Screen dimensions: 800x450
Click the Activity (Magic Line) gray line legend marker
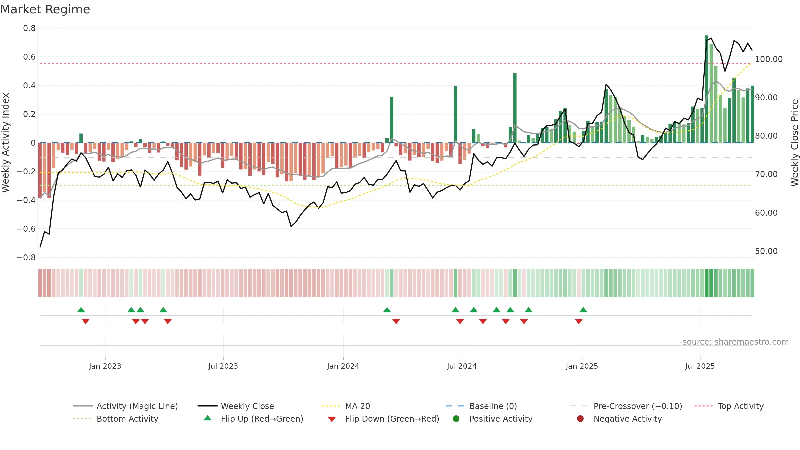click(x=83, y=406)
